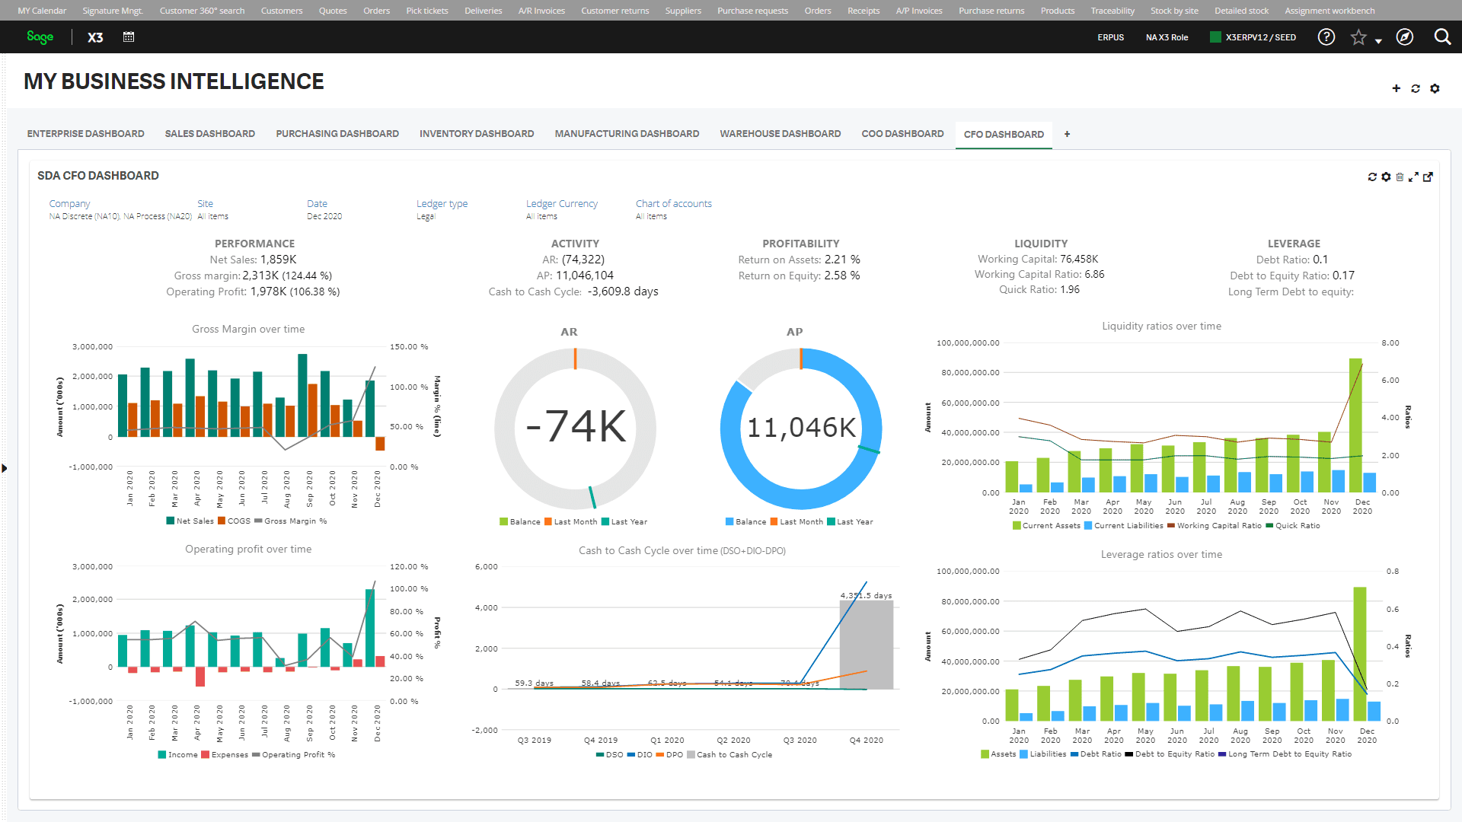This screenshot has height=822, width=1462.
Task: Add a new dashboard tab with plus
Action: [1067, 134]
